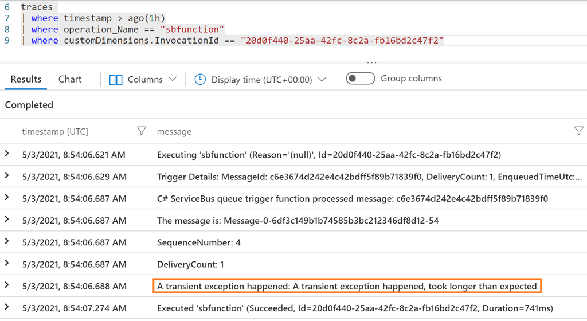Click the "sbfunction" string in query
Image resolution: width=587 pixels, height=321 pixels.
click(x=192, y=29)
